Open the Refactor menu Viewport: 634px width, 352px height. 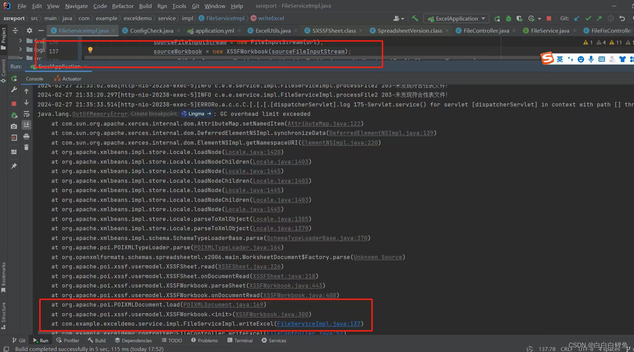click(x=123, y=6)
